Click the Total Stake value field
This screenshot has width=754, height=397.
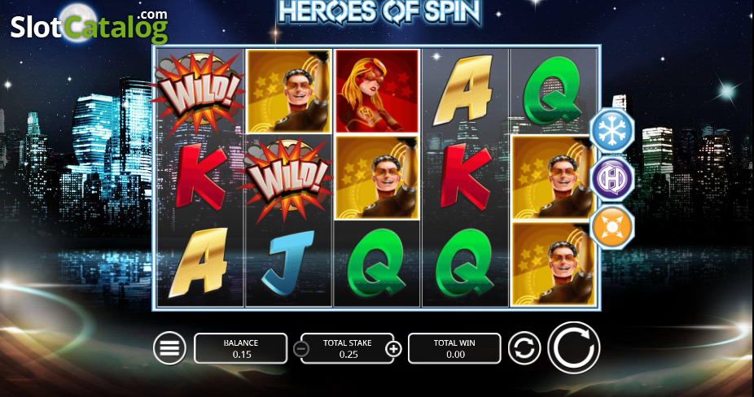click(x=347, y=348)
